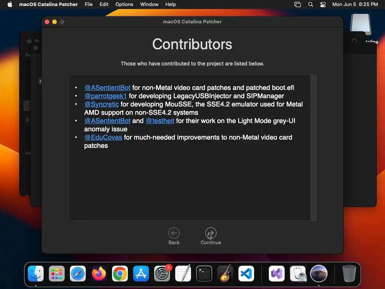The image size is (385, 289).
Task: Open the @testheit link
Action: pos(160,121)
